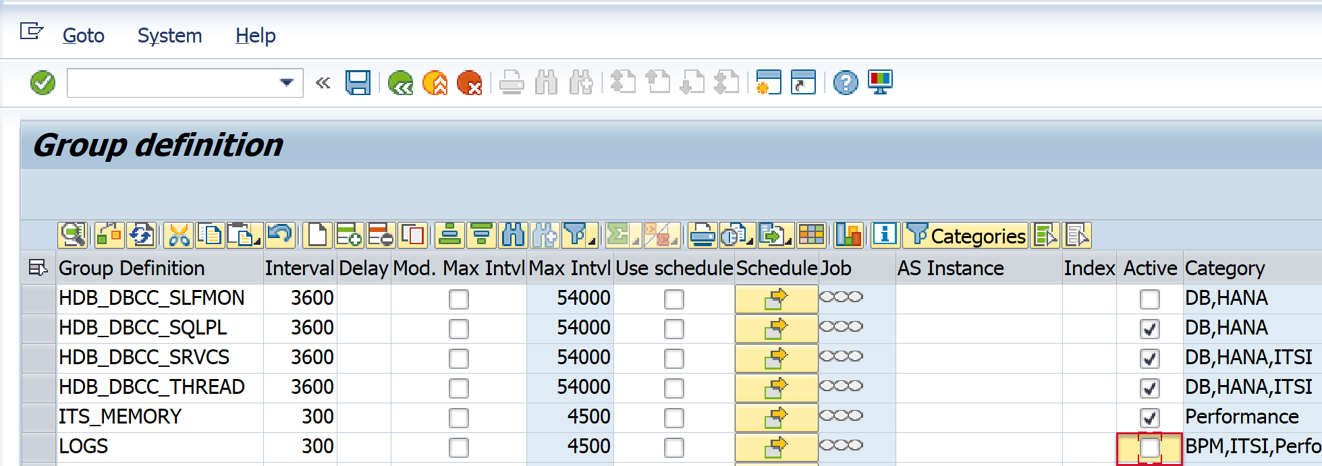Click the Delete Row icon

coord(381,235)
